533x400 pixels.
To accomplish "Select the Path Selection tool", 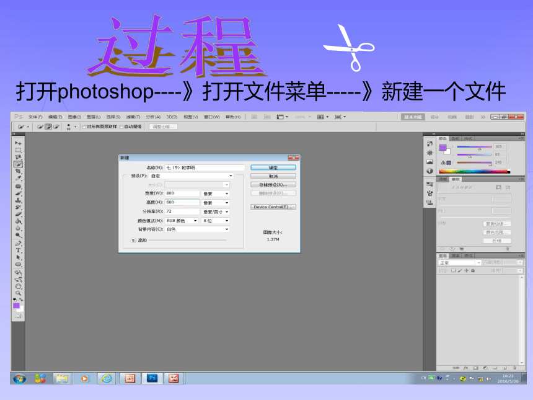I will click(x=18, y=257).
